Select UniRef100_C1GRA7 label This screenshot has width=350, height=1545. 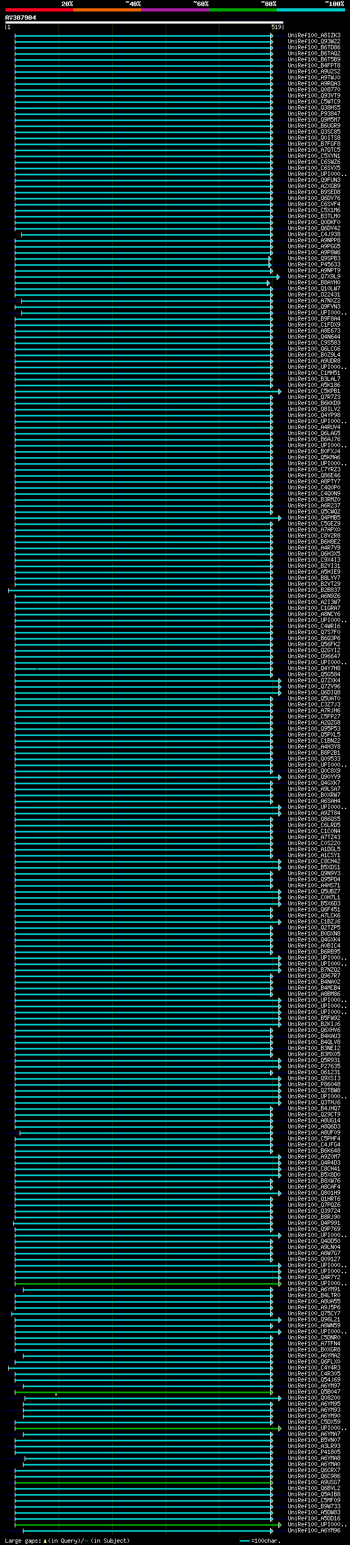pyautogui.click(x=314, y=608)
